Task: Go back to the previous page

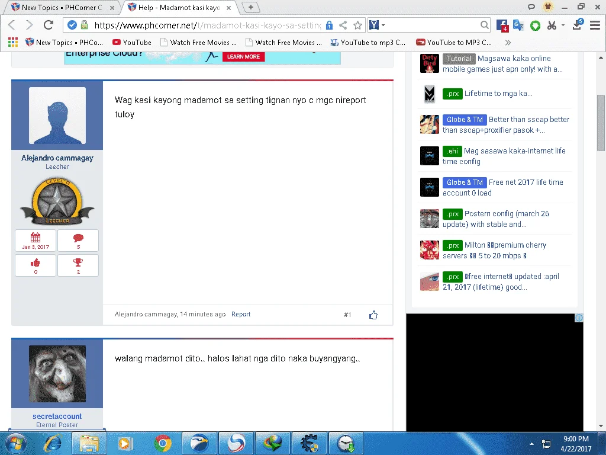Action: click(x=12, y=25)
